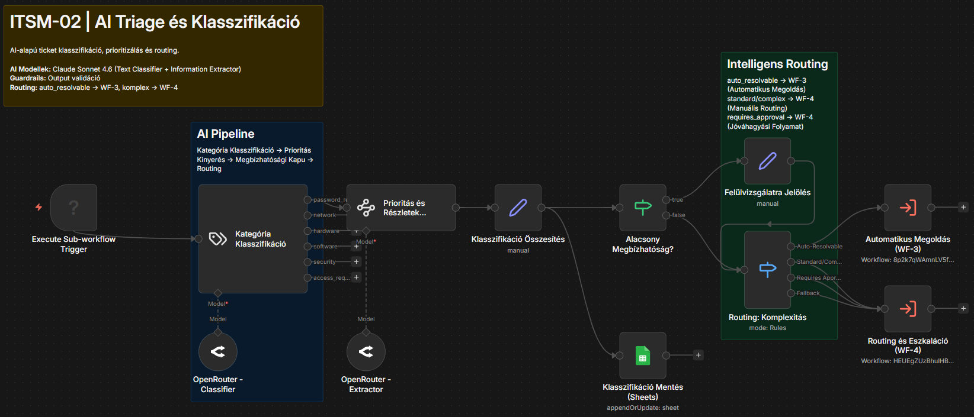This screenshot has width=974, height=417.
Task: Select the Execute Sub-workflow Trigger node
Action: click(x=73, y=208)
